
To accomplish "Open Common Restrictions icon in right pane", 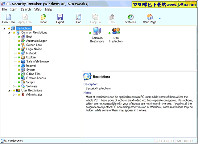I will coord(97,31).
